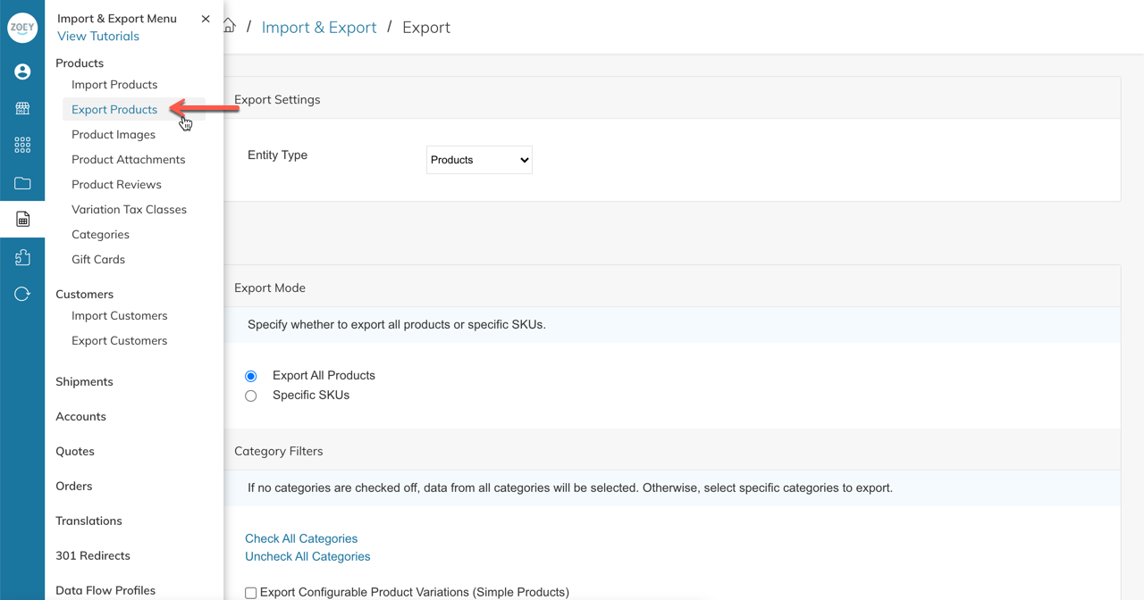Open the View Tutorials link
The image size is (1144, 600).
point(98,36)
